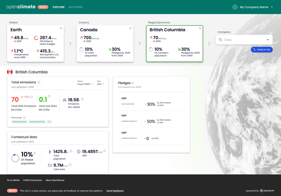Click the Total population person icon
The height and width of the screenshot is (196, 281).
[x=50, y=152]
